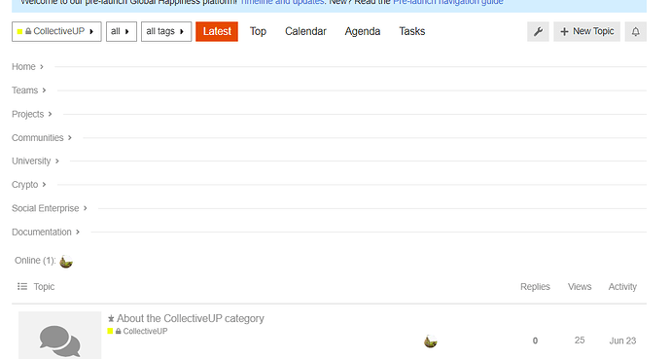Screen dimensions: 671x359
Task: Expand the Documentation menu section
Action: (46, 232)
